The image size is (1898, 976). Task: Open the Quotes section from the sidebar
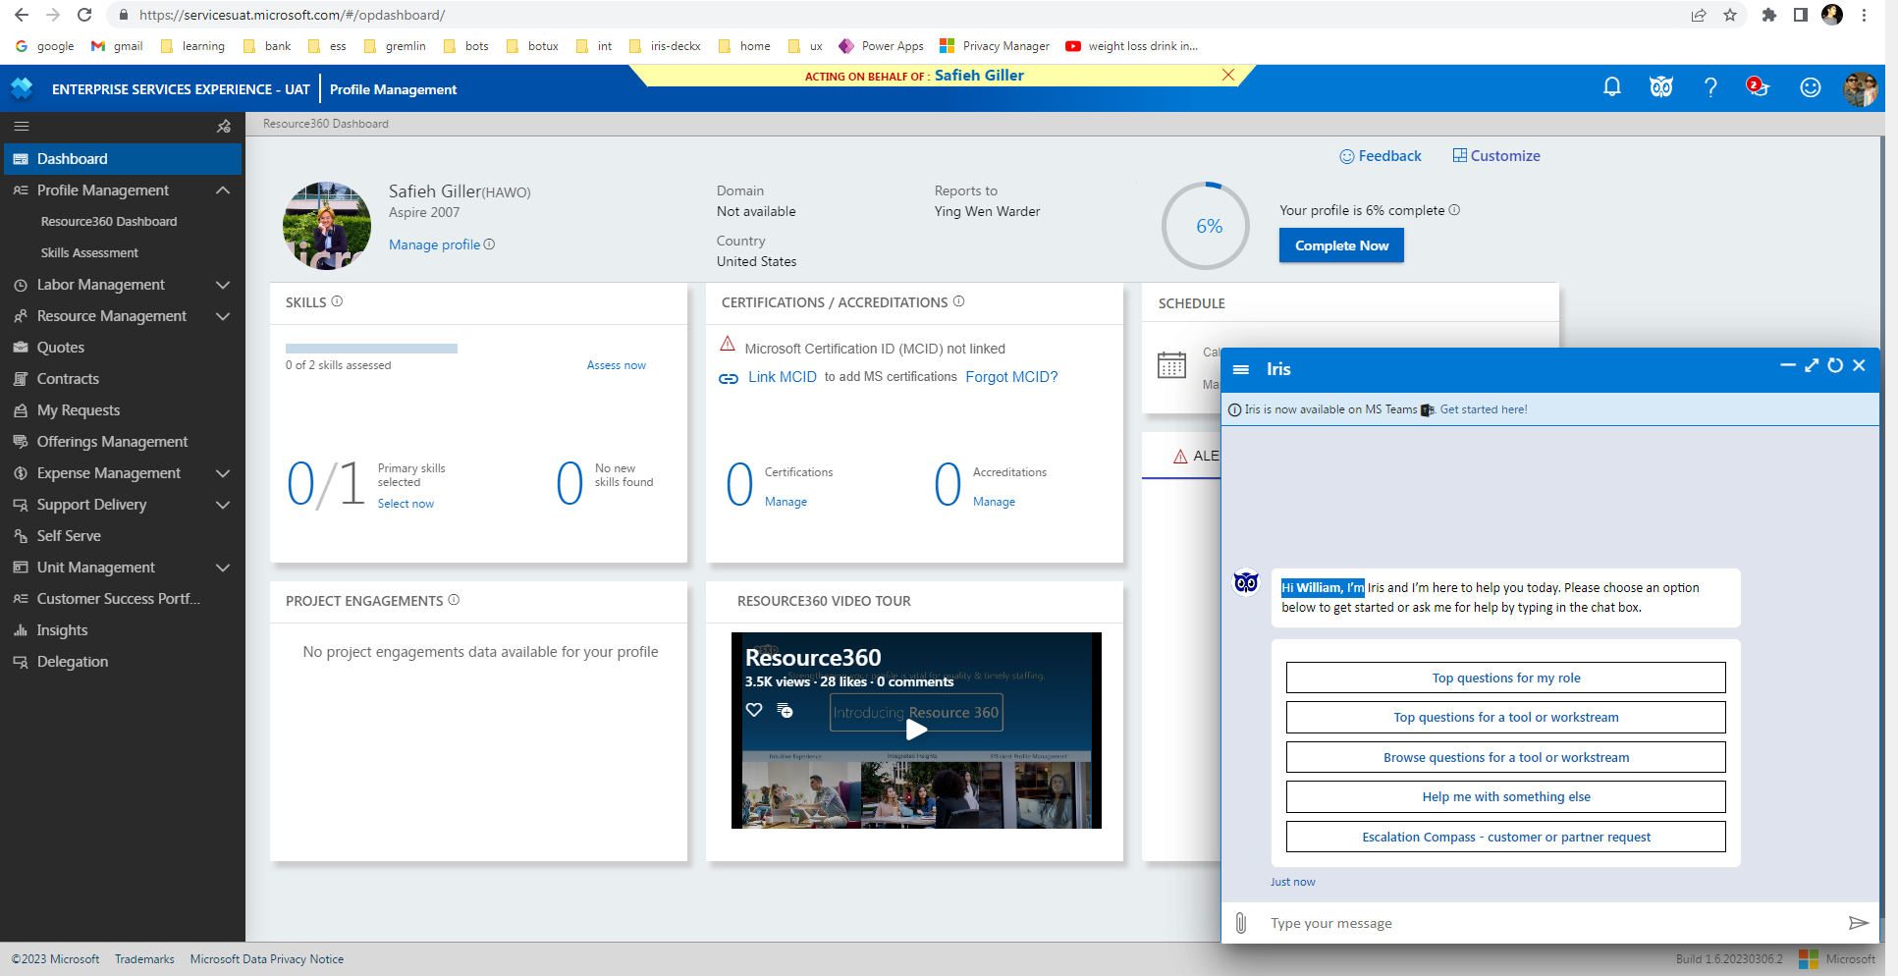coord(62,347)
